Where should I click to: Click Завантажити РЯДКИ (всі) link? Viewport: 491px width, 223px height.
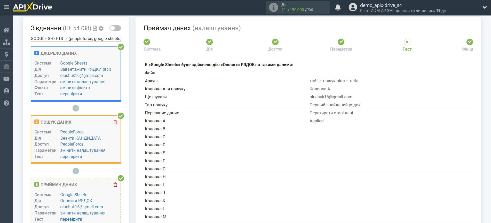[86, 69]
